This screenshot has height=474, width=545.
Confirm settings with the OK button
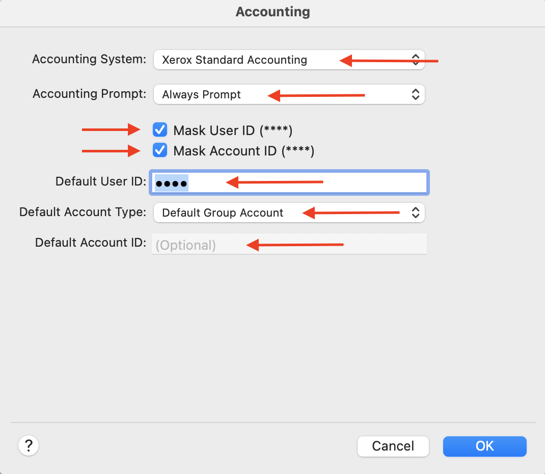click(x=484, y=446)
